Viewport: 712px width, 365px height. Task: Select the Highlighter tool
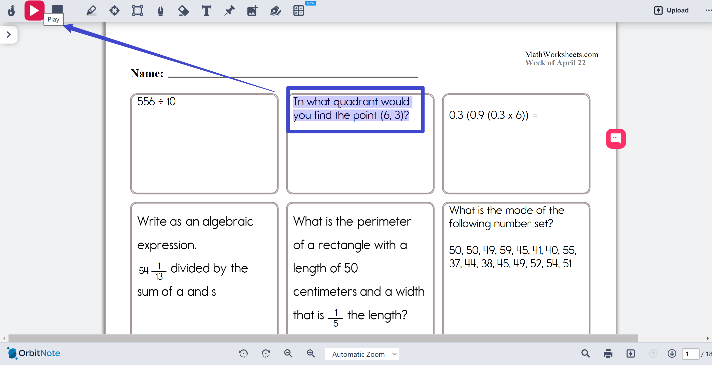[91, 11]
